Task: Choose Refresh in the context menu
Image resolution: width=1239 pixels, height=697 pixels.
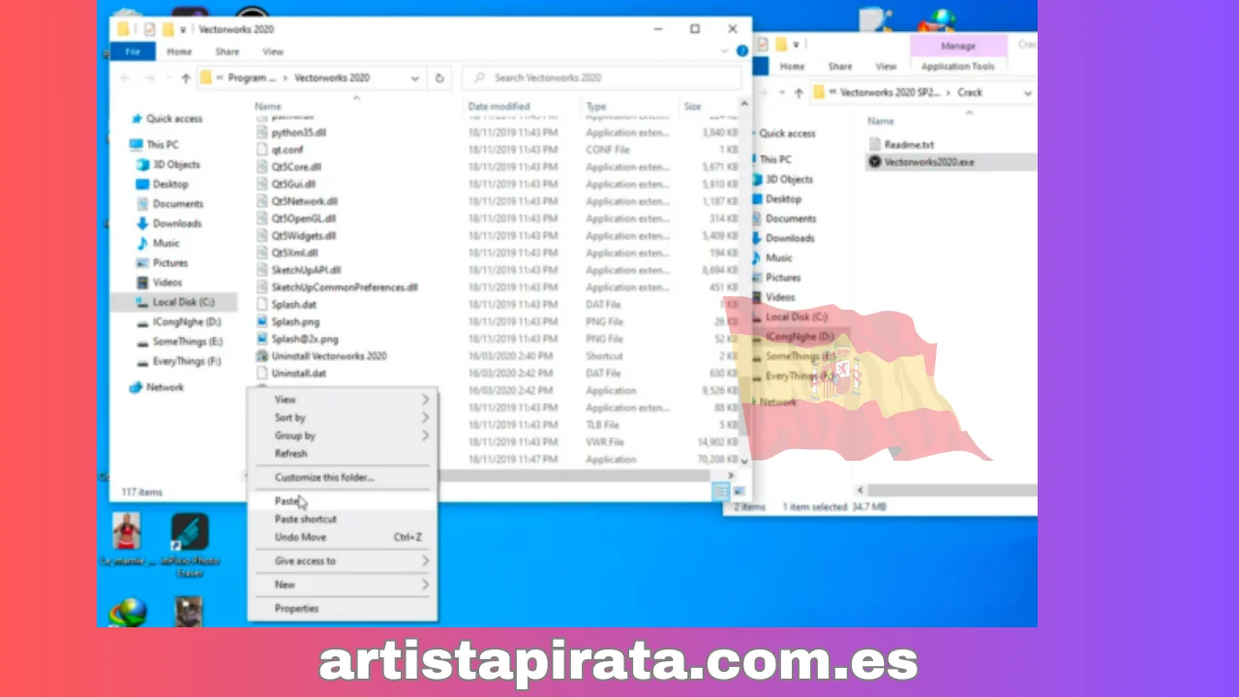Action: (x=342, y=453)
